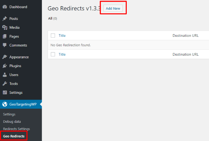Go to the Users menu item
The height and width of the screenshot is (141, 209).
coord(21,75)
